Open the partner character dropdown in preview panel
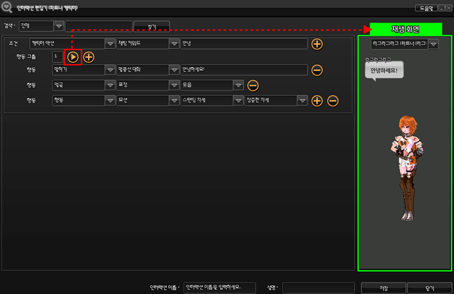454x294 pixels. point(434,44)
